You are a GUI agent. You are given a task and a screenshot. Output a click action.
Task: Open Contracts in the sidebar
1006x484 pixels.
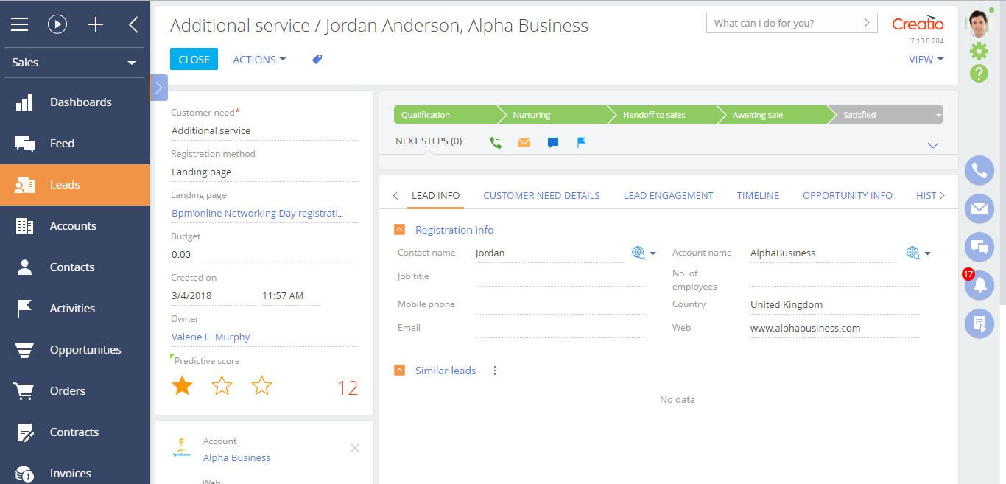(74, 432)
